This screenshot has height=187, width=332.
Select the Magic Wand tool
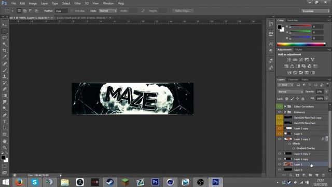tap(5, 44)
